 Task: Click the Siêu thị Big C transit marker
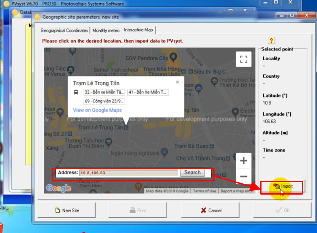pos(191,72)
